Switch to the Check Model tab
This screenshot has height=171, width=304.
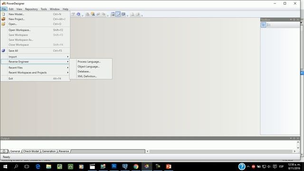[x=31, y=151]
